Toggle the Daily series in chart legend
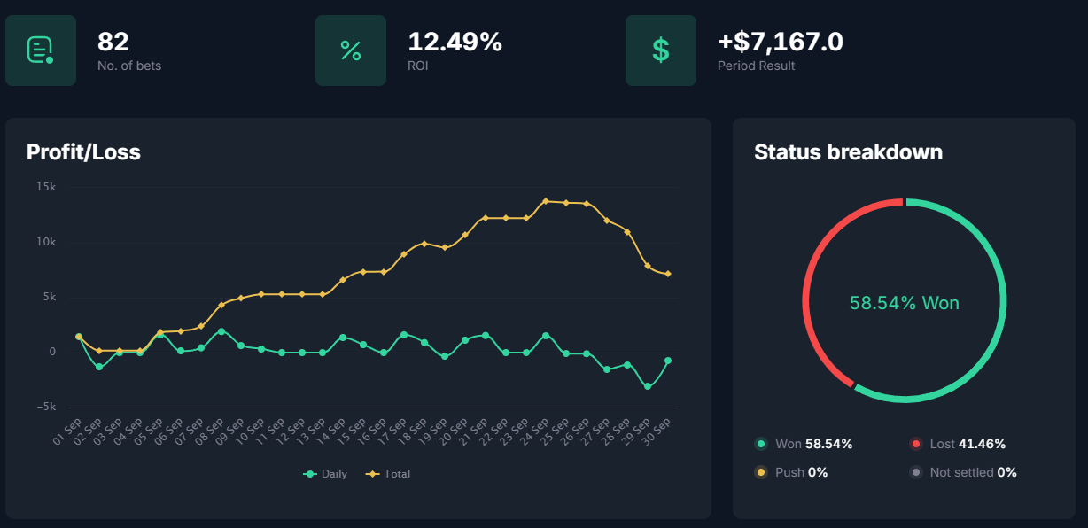The image size is (1088, 528). 325,474
